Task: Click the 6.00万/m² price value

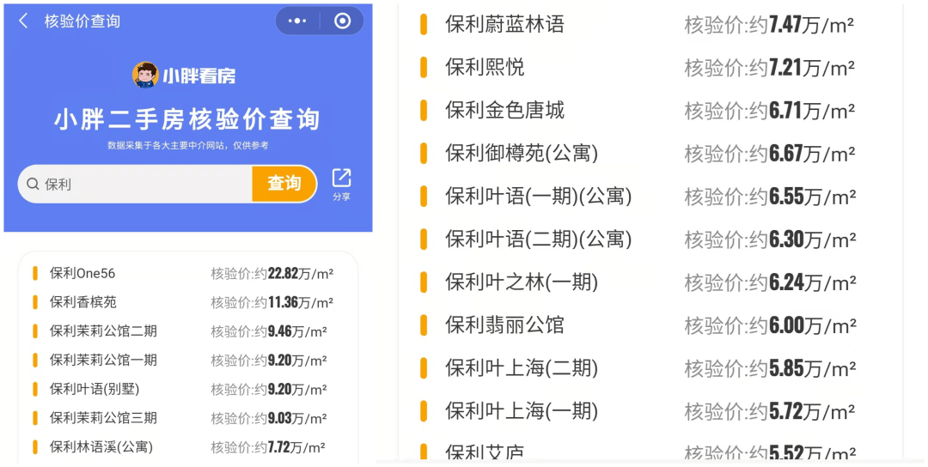Action: pyautogui.click(x=812, y=325)
